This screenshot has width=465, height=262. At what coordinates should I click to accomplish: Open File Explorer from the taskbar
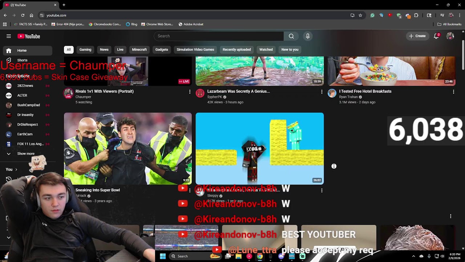[238, 256]
